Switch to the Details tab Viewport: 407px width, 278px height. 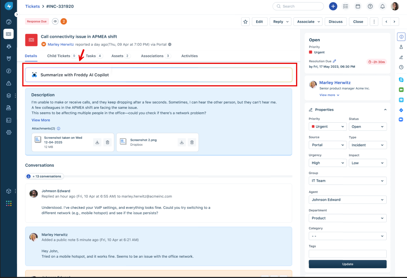coord(31,56)
